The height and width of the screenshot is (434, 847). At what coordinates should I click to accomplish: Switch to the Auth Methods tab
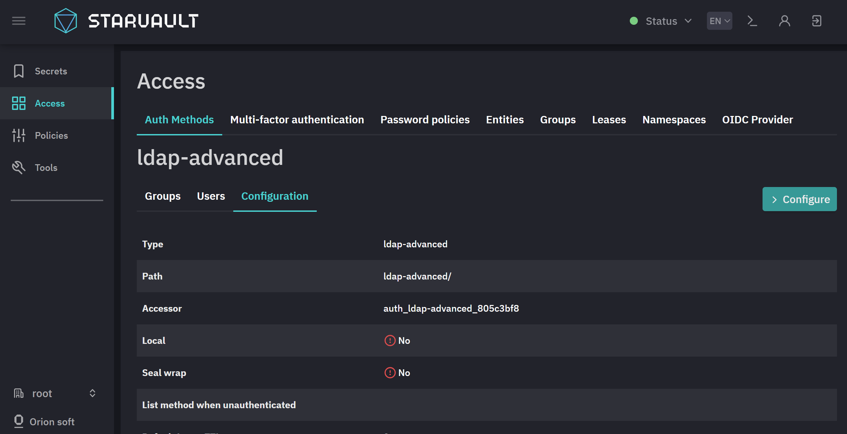click(x=179, y=120)
